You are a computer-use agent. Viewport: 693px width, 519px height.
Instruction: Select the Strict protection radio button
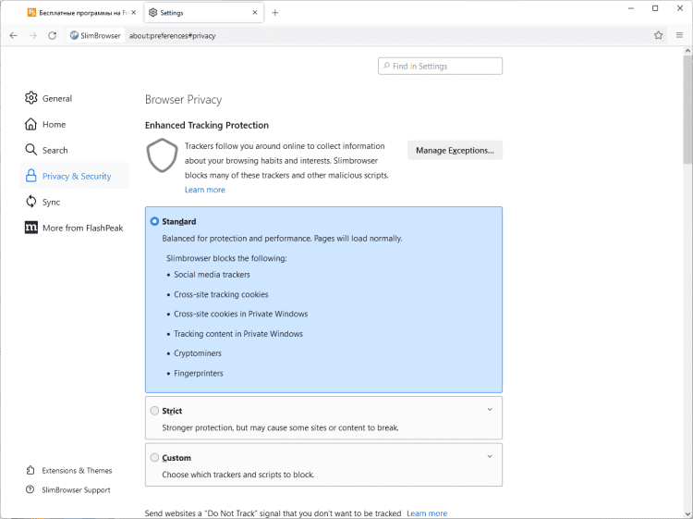click(154, 411)
